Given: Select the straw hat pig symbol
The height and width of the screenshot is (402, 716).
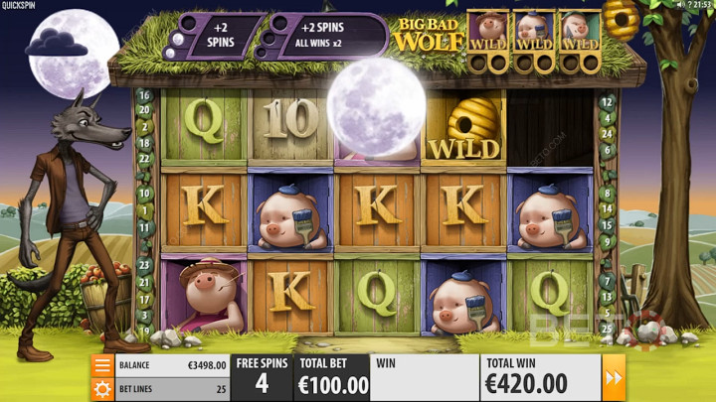Looking at the screenshot, I should point(204,295).
